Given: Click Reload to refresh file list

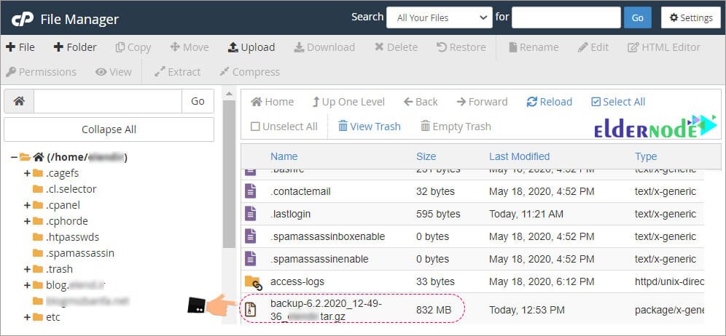Looking at the screenshot, I should [549, 102].
